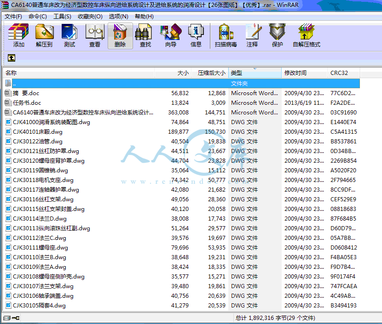The width and height of the screenshot is (382, 324).
Task: Open the Tools (工具) menu
Action: [x=63, y=16]
